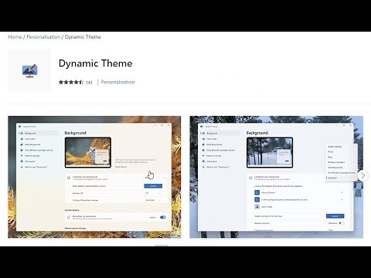Click the Background heading in the autumn screenshot
This screenshot has height=278, width=371.
click(75, 133)
